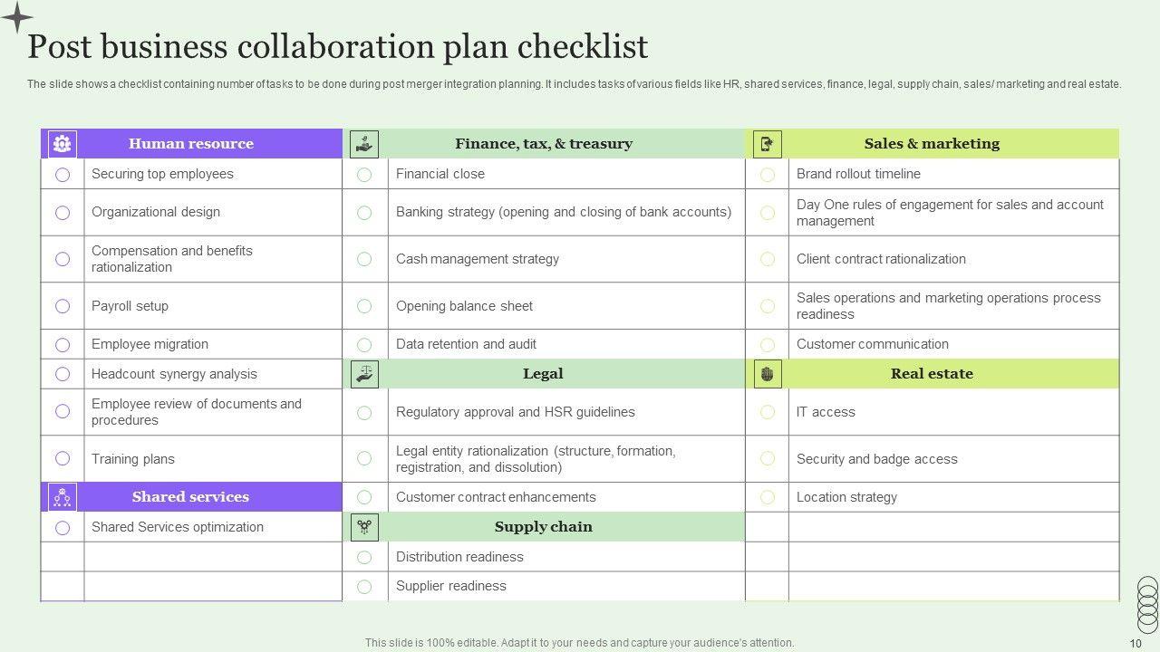Click the four-point star decoration icon
This screenshot has width=1160, height=652.
[16, 17]
